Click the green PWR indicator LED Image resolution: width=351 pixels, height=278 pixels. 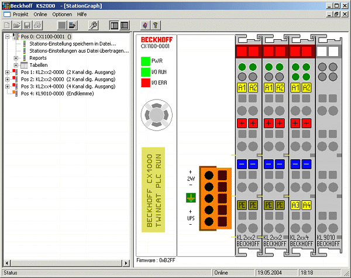(145, 60)
